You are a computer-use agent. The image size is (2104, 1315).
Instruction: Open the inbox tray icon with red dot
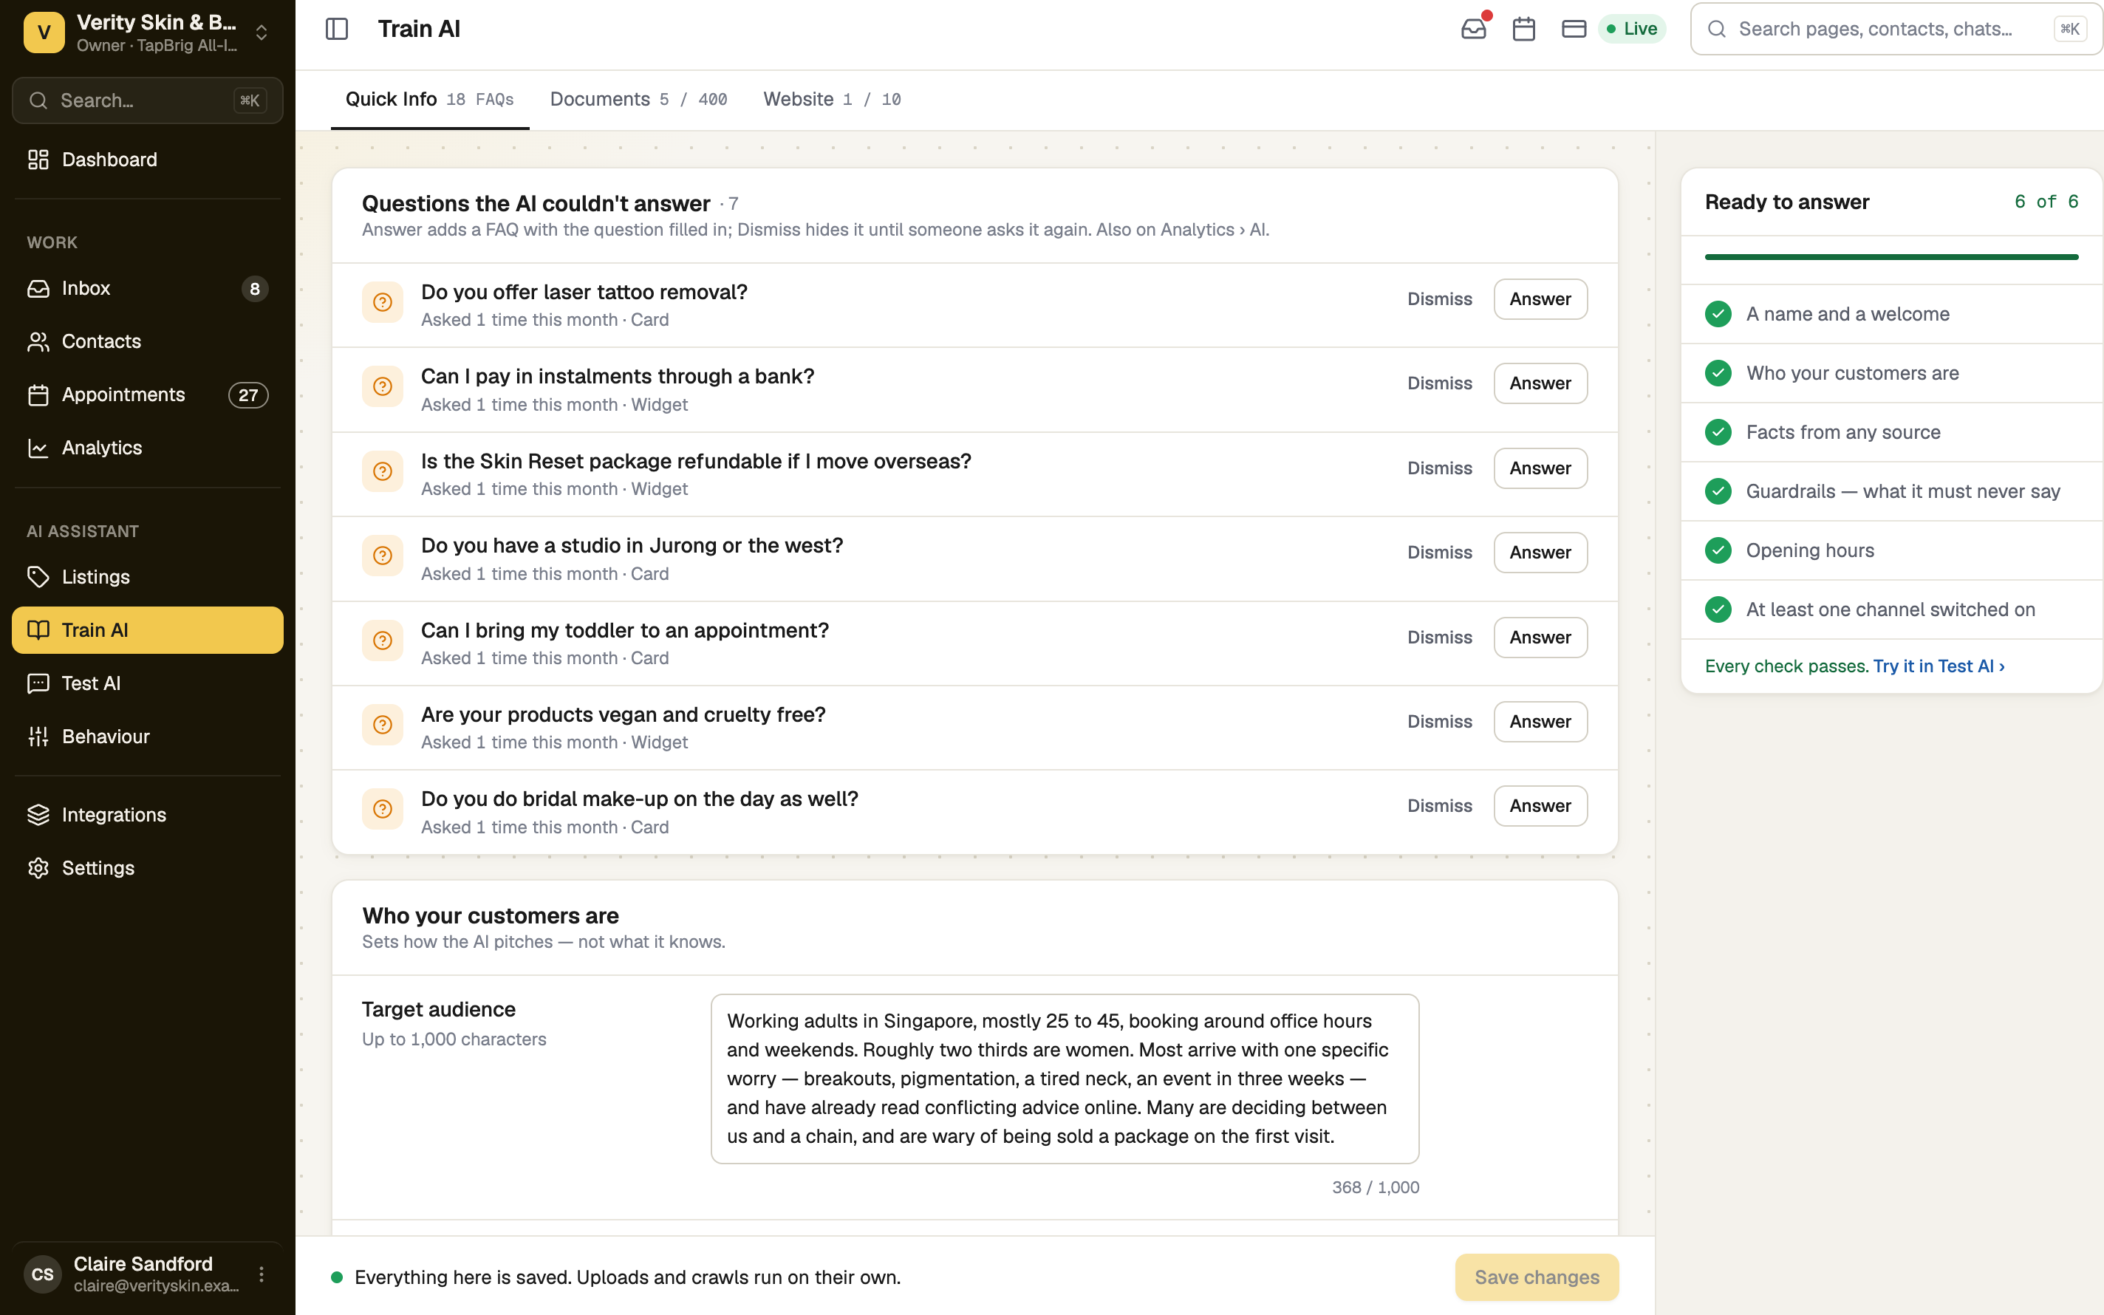pos(1474,29)
